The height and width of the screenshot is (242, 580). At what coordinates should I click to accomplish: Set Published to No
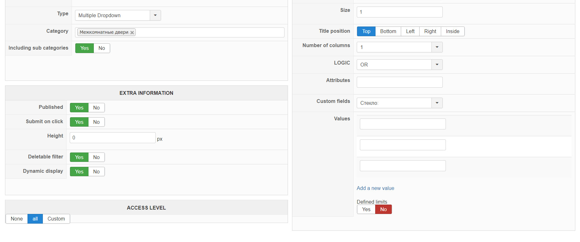pyautogui.click(x=96, y=108)
